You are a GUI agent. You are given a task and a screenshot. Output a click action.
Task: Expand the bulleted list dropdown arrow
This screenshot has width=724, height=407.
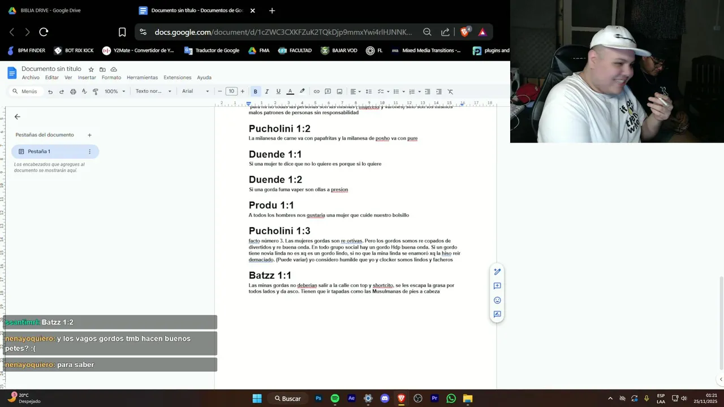pyautogui.click(x=404, y=92)
